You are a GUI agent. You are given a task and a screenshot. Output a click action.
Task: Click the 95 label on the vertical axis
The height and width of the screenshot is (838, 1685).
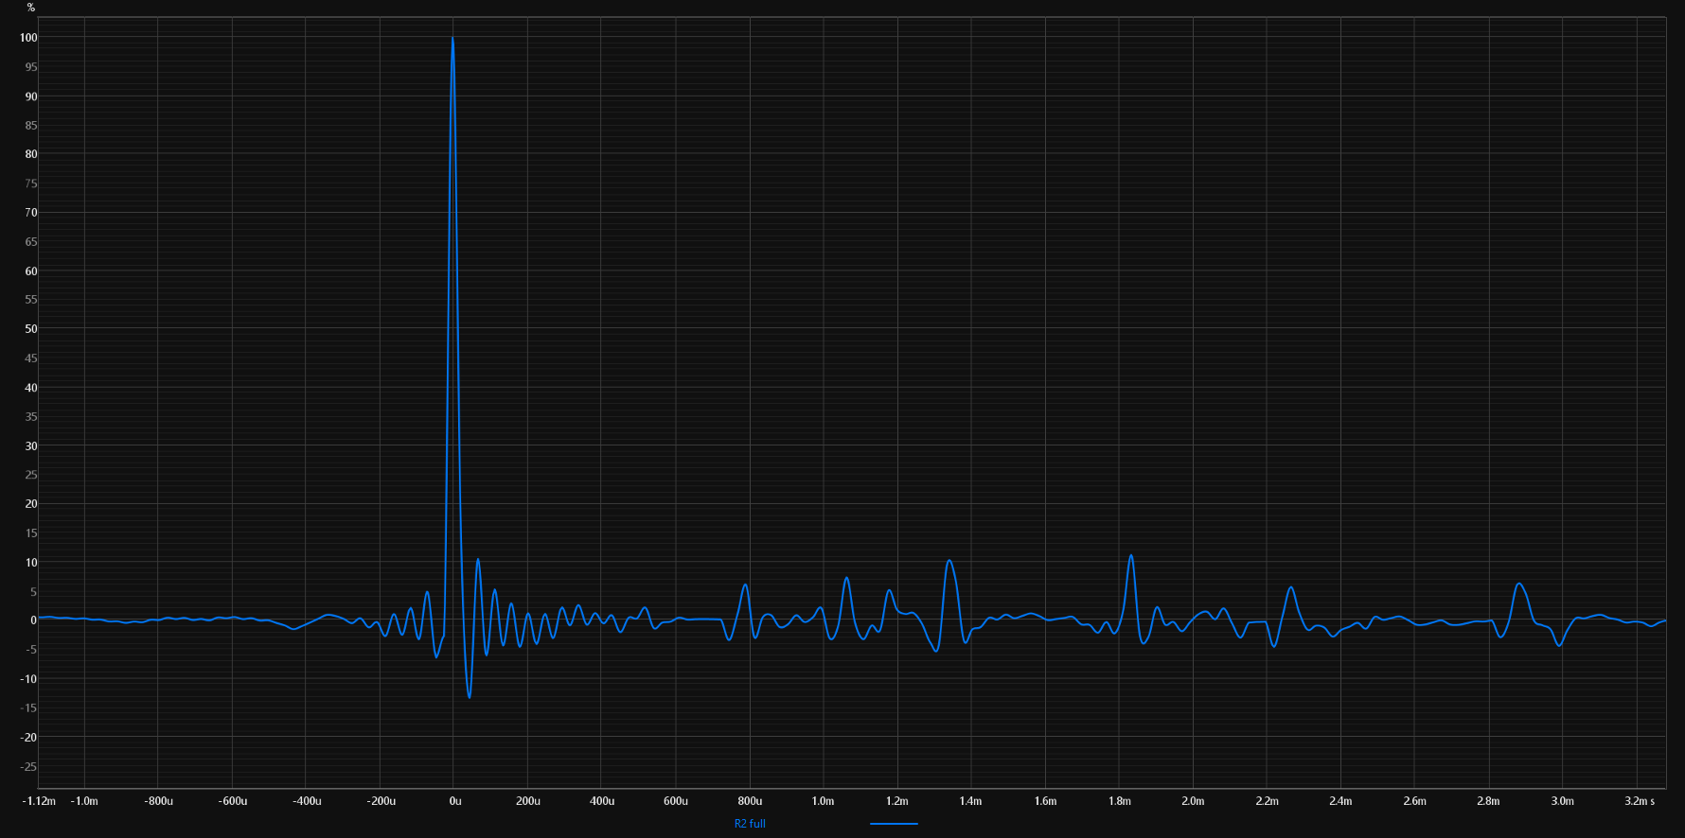31,67
